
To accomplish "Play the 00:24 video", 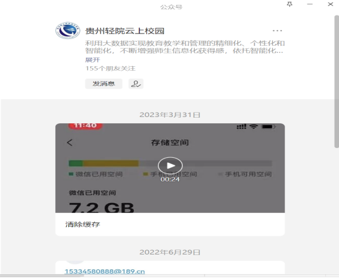I will (170, 166).
